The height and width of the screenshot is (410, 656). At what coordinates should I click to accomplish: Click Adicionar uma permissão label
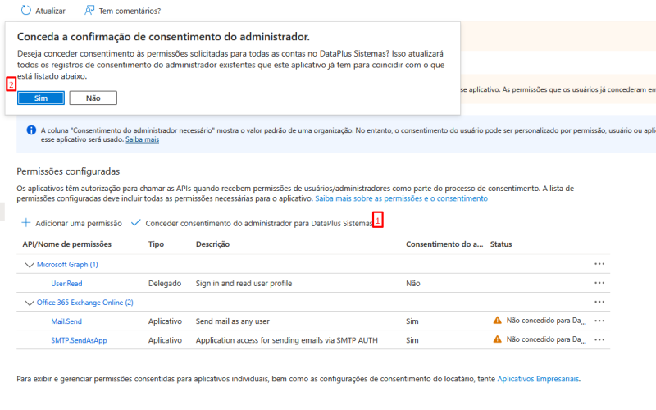[x=79, y=223]
